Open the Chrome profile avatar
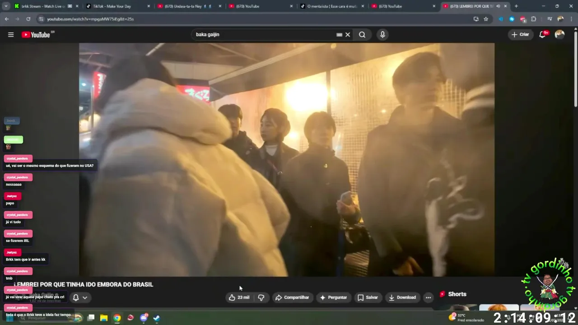Image resolution: width=578 pixels, height=325 pixels. [x=560, y=19]
